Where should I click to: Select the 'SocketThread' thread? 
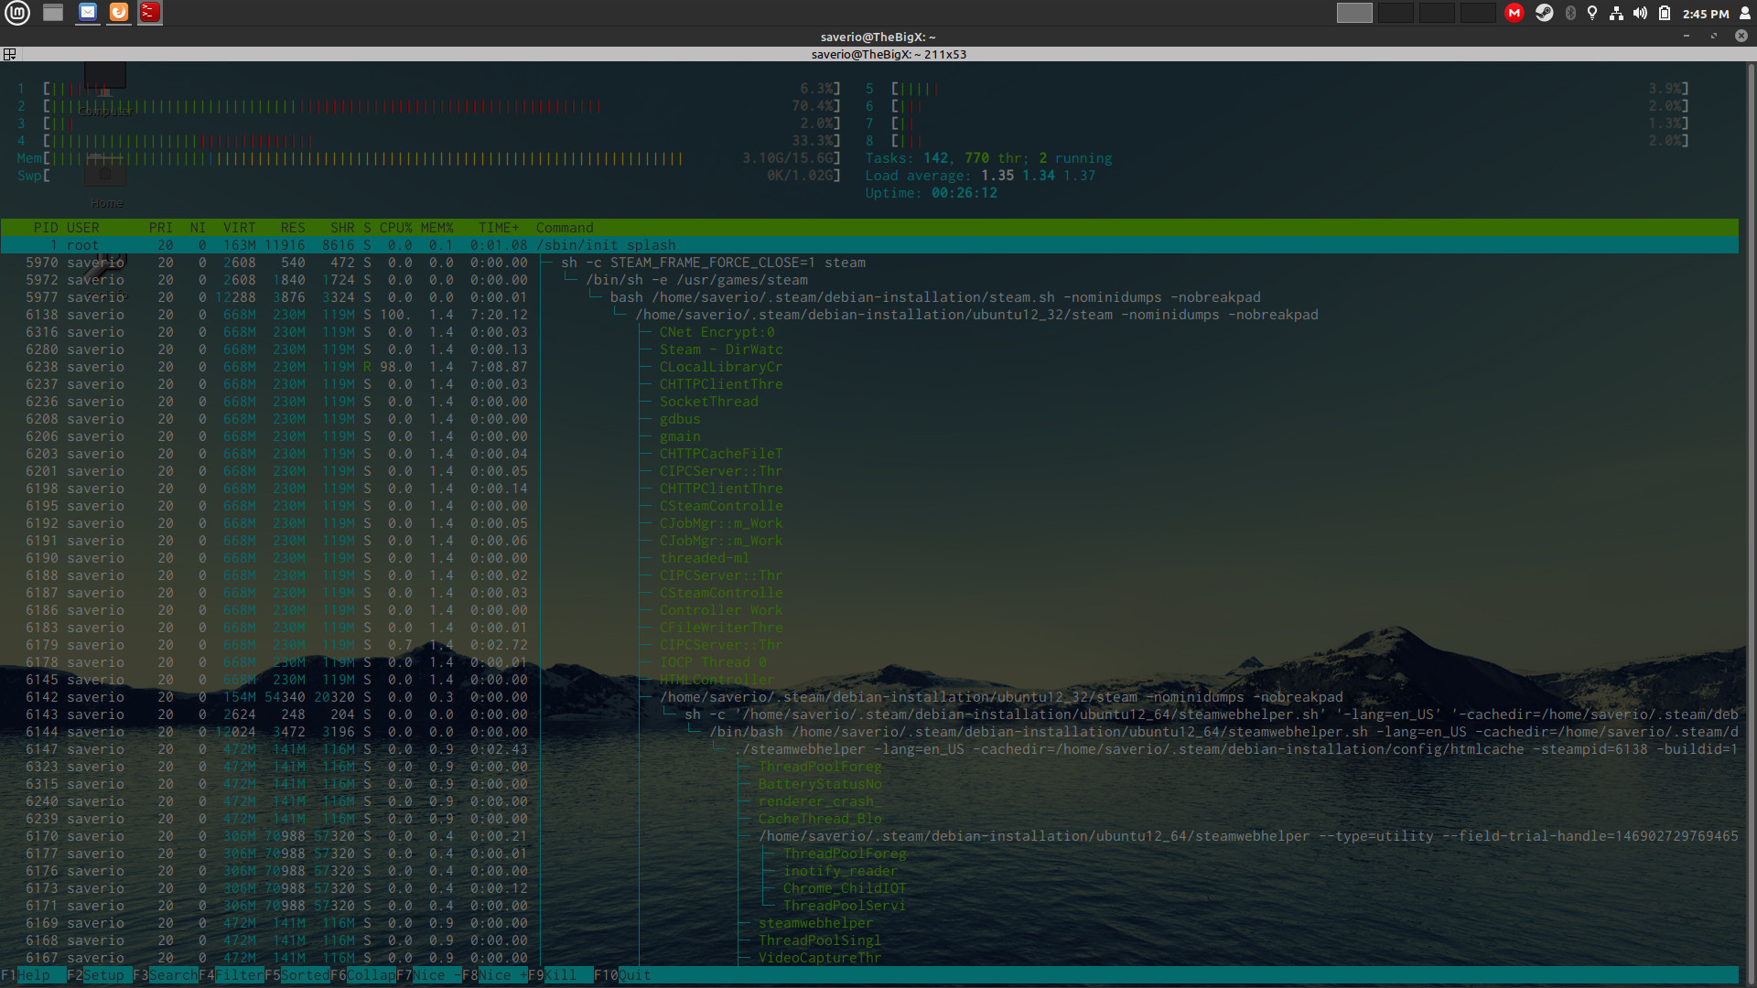pos(709,402)
